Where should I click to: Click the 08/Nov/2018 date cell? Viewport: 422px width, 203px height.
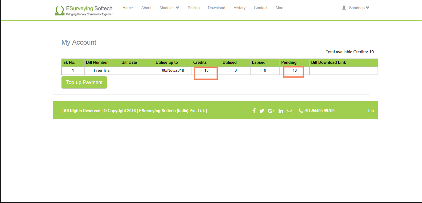pyautogui.click(x=173, y=71)
